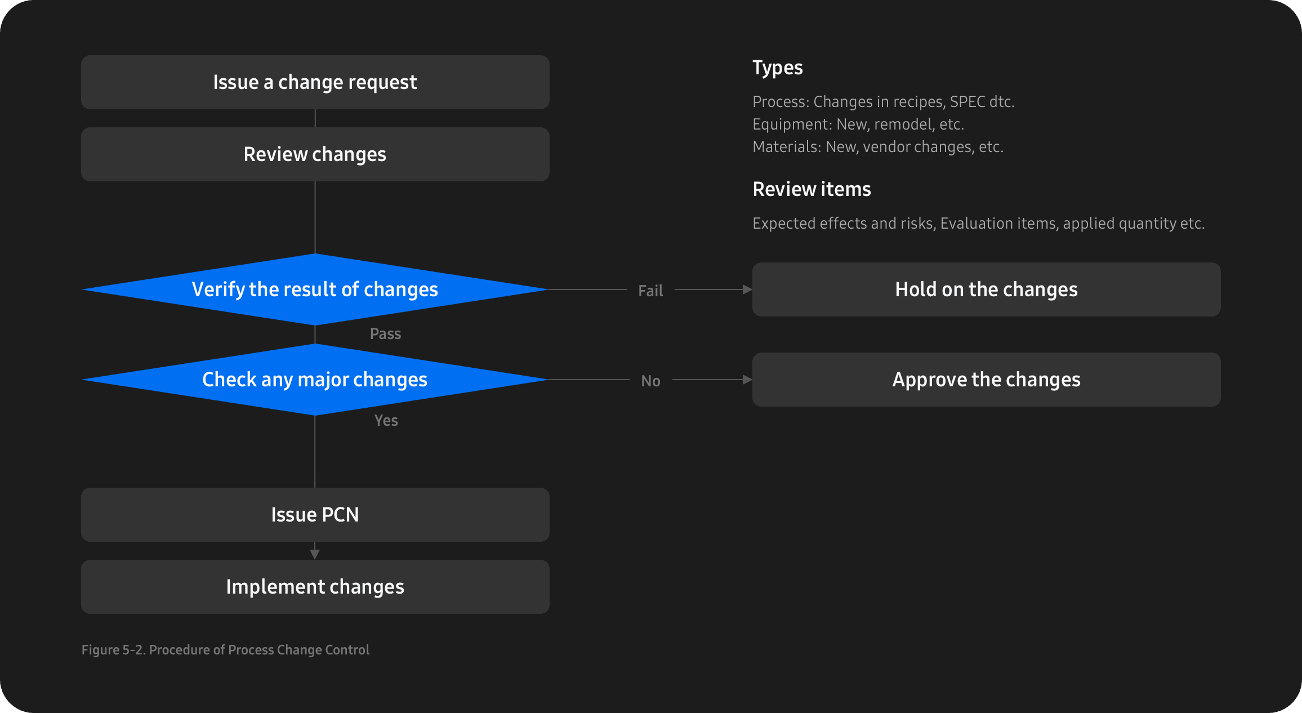Click the arrowhead pointing to 'Hold on the changes'

747,289
